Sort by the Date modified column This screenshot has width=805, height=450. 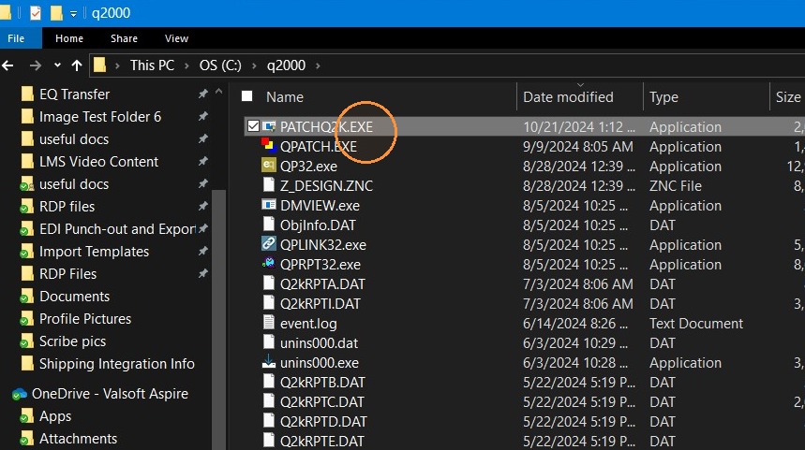568,97
